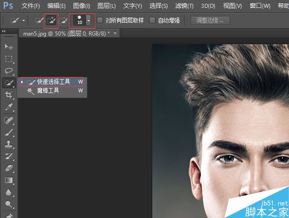The image size is (289, 218).
Task: Select the Lasso tool
Action: (x=8, y=71)
